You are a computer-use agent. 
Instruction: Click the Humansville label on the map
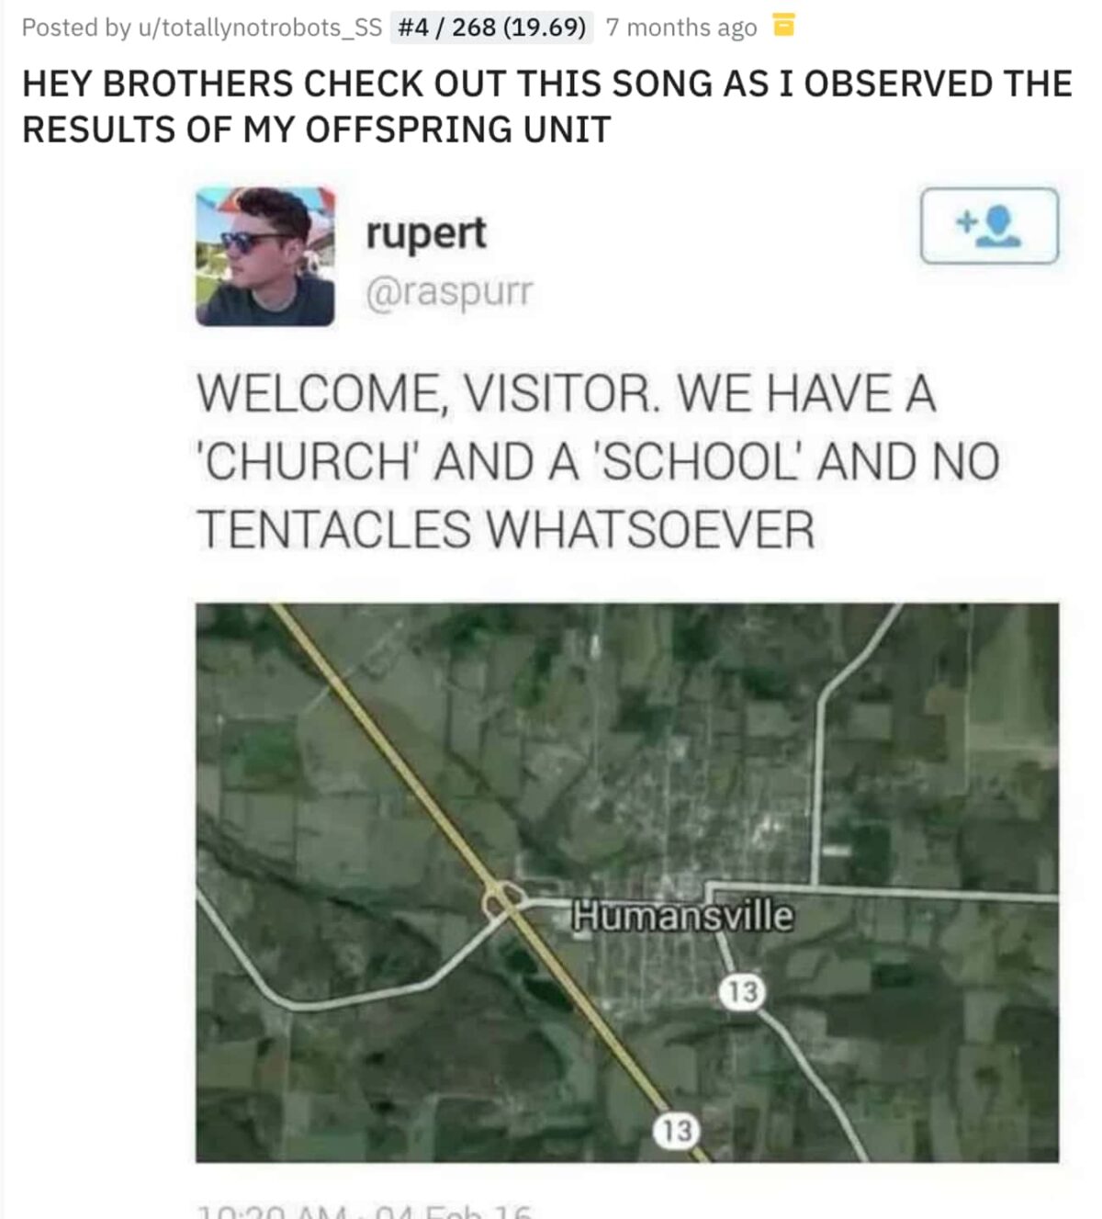[682, 916]
